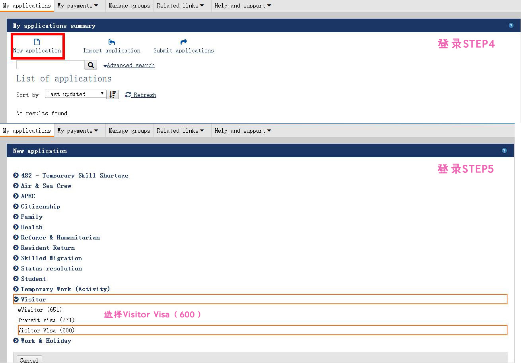Open Related links menu above the summary panel
This screenshot has height=363, width=521.
pos(180,6)
